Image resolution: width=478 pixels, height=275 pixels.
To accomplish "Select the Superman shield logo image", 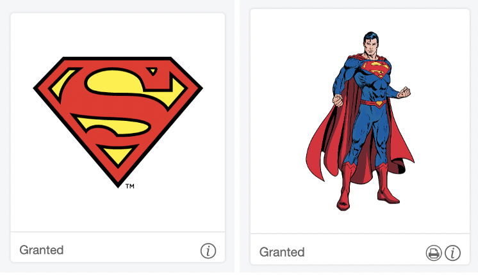I will coord(118,122).
